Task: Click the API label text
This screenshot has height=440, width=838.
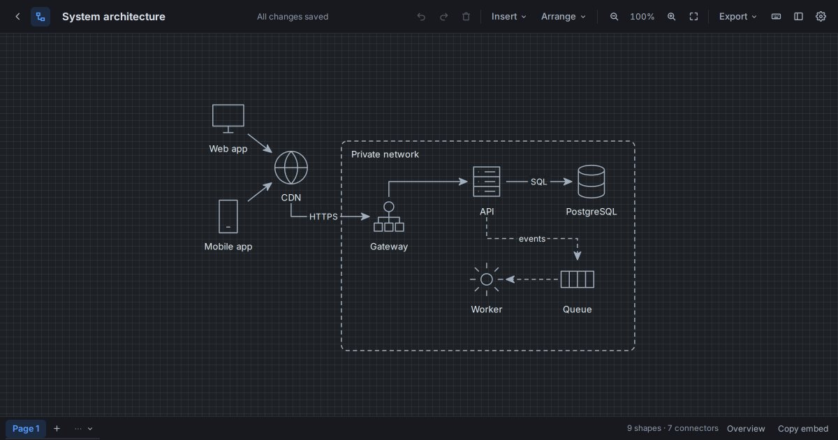Action: [487, 212]
